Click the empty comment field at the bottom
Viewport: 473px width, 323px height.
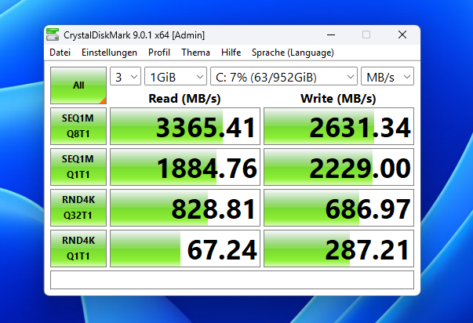click(x=232, y=280)
